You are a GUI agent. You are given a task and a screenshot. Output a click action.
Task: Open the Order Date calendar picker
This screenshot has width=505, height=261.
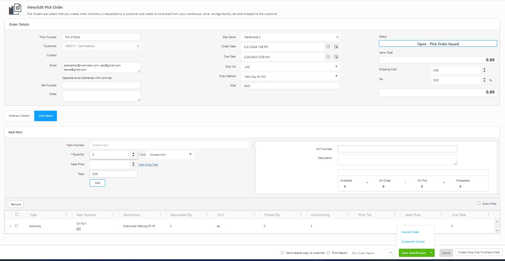tap(336, 47)
